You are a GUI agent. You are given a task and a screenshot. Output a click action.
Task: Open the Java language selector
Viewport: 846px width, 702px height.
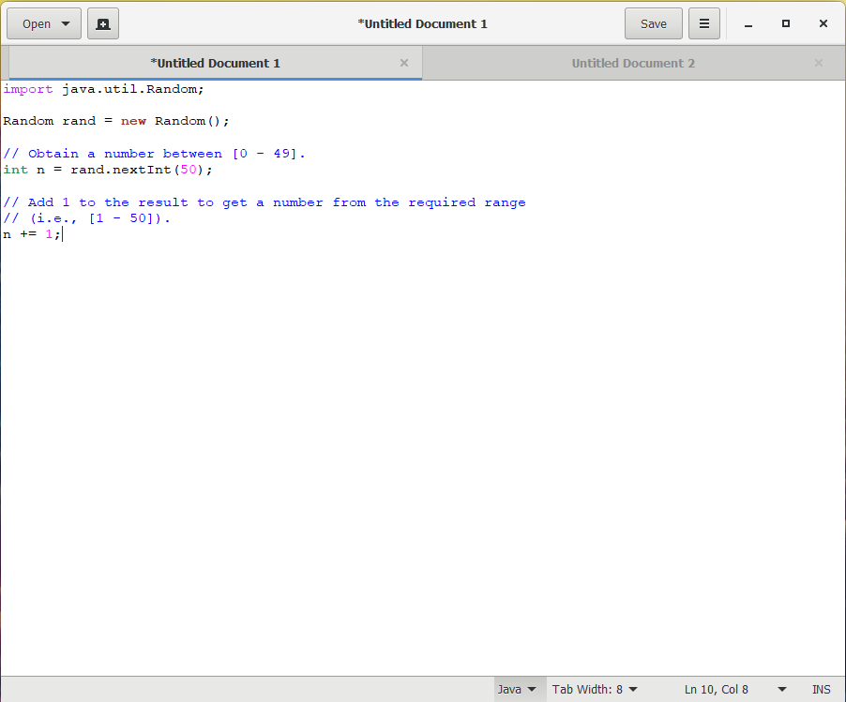(519, 689)
